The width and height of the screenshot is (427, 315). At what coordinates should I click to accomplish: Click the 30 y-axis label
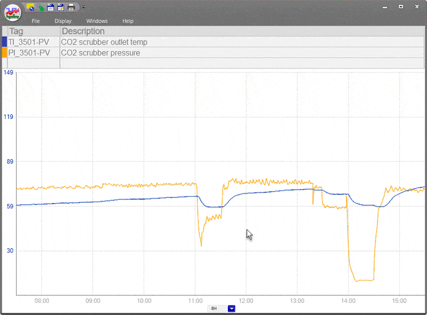tap(10, 251)
